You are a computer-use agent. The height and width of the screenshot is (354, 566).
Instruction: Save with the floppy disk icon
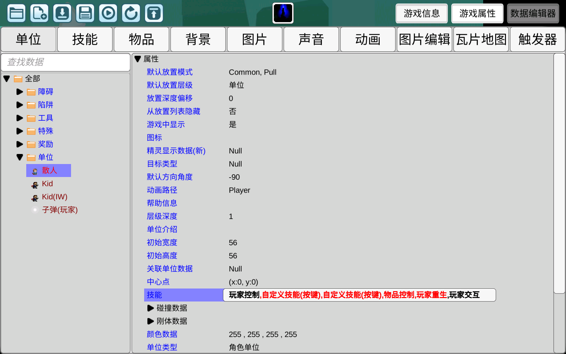tap(85, 13)
